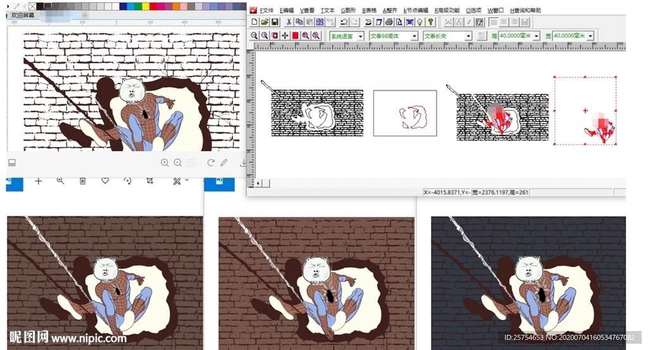Click the trash delete icon in Photos toolbar
The width and height of the screenshot is (648, 350).
pyautogui.click(x=83, y=181)
